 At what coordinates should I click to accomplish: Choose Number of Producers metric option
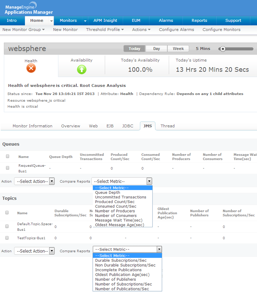tap(123, 211)
